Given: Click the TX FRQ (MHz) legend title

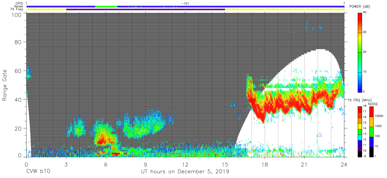Looking at the screenshot, I should 360,100.
